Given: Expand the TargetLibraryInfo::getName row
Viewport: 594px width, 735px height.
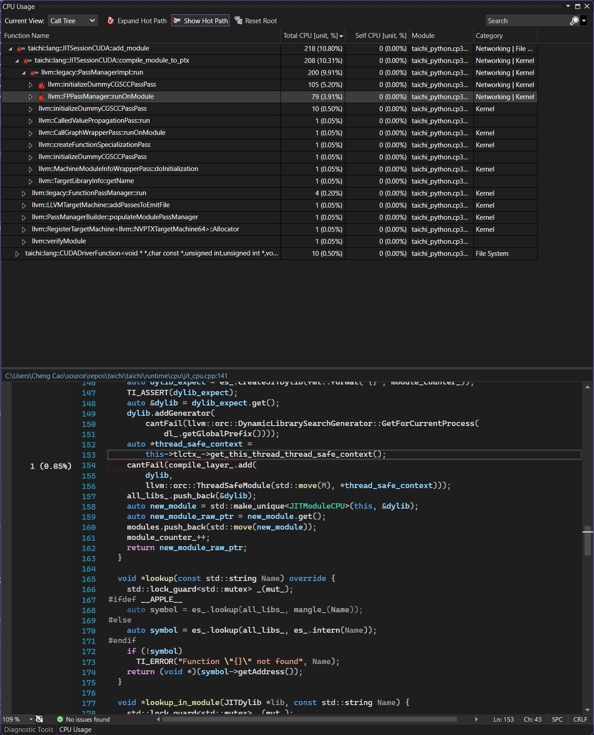Looking at the screenshot, I should point(30,181).
